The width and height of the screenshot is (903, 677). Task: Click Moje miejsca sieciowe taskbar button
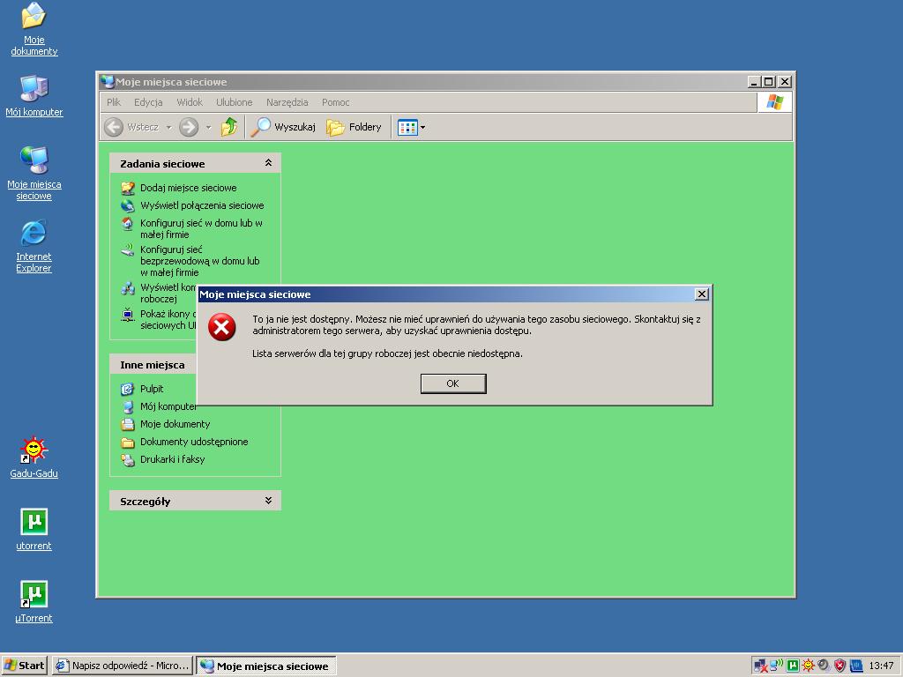pos(266,666)
